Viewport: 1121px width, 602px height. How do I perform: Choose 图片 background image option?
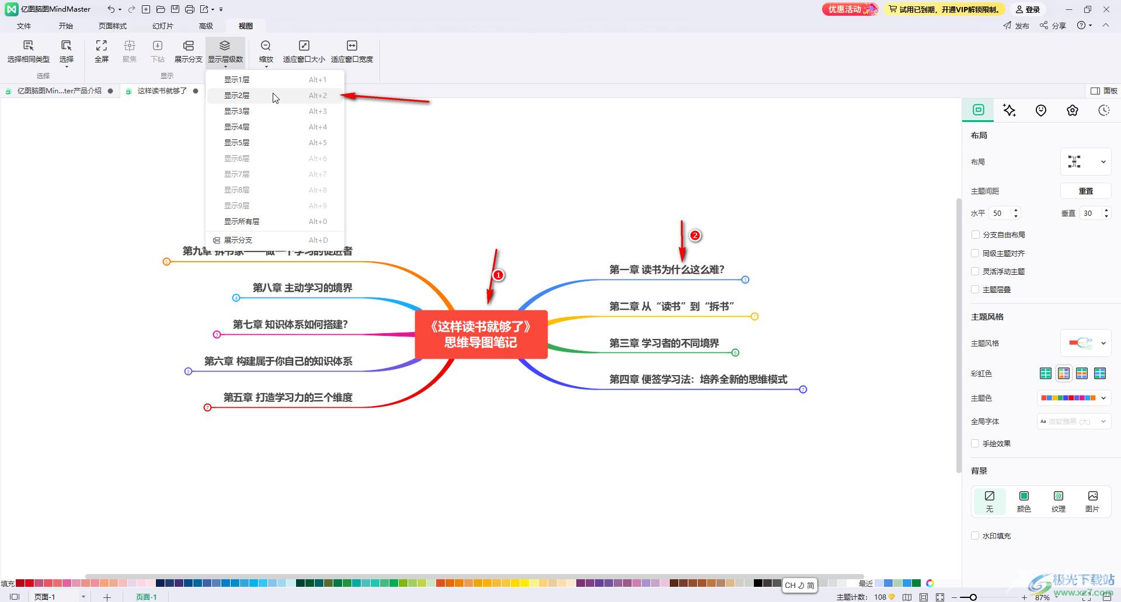pyautogui.click(x=1092, y=501)
